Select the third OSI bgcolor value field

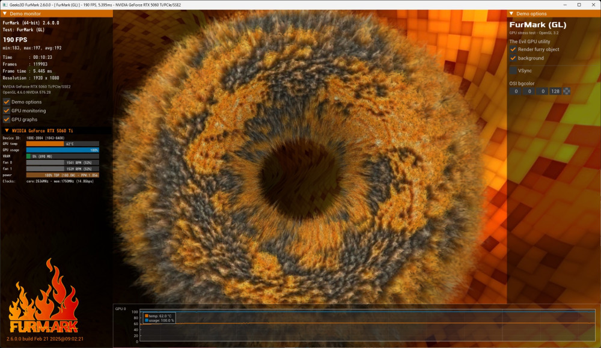(x=543, y=91)
